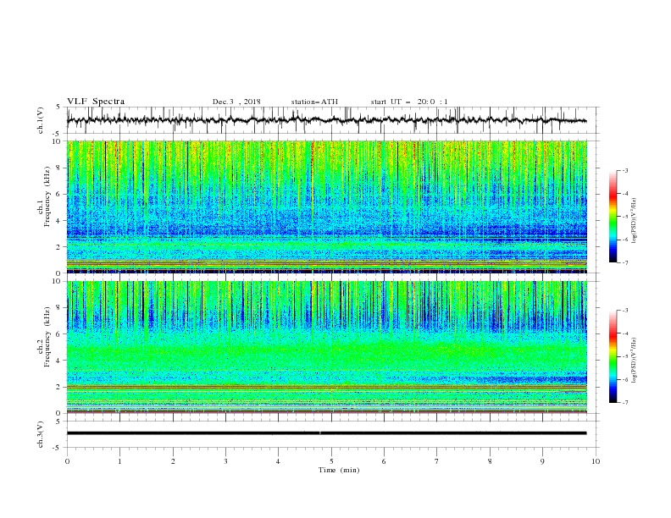The width and height of the screenshot is (671, 518).
Task: Click the "8" frequency tick of ch.1 spectrogram
Action: click(x=58, y=168)
